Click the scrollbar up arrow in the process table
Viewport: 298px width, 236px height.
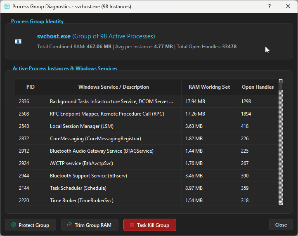point(281,81)
